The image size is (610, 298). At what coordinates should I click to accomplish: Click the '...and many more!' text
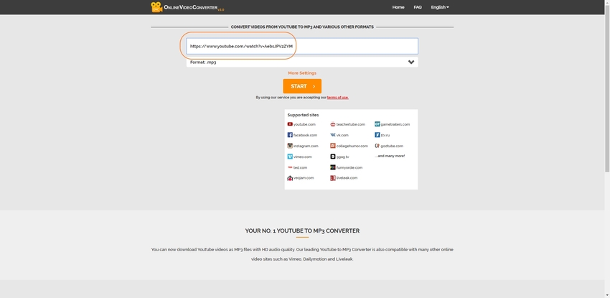(x=390, y=156)
